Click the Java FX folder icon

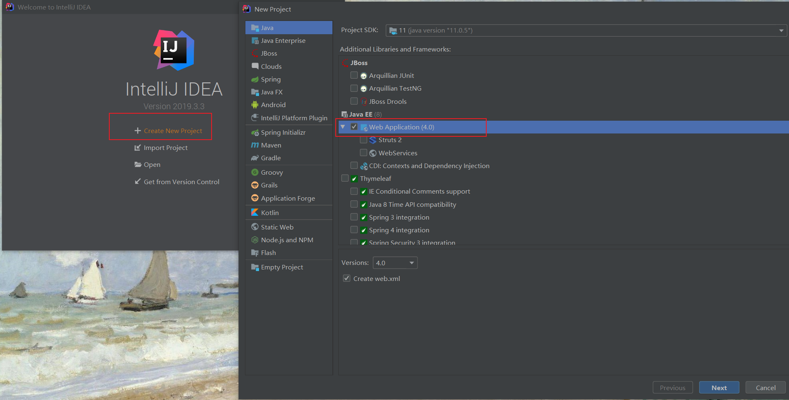255,92
